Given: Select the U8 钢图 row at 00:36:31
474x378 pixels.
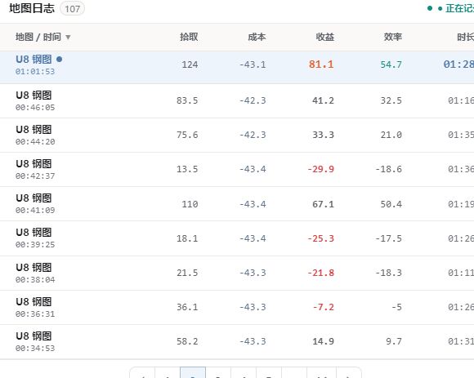Looking at the screenshot, I should [237, 307].
